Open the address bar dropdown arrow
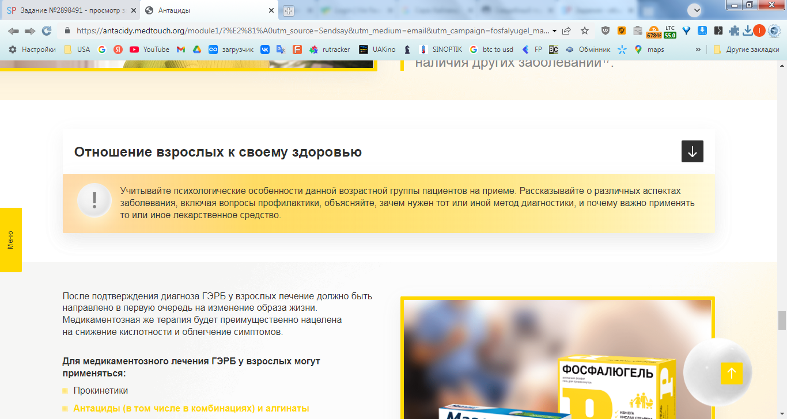Screen dimensions: 787x419 (x=554, y=31)
